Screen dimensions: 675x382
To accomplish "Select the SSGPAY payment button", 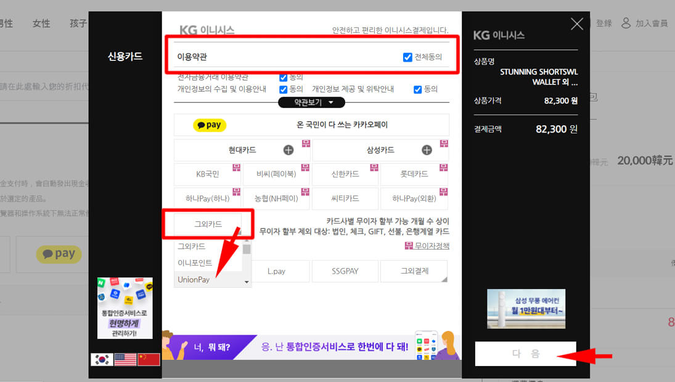I will point(345,272).
